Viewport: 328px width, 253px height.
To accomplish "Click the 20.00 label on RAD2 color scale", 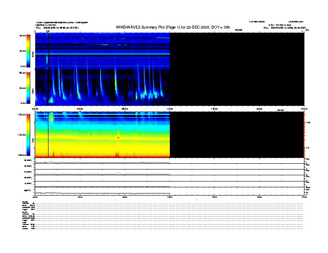I will pyautogui.click(x=22, y=51).
